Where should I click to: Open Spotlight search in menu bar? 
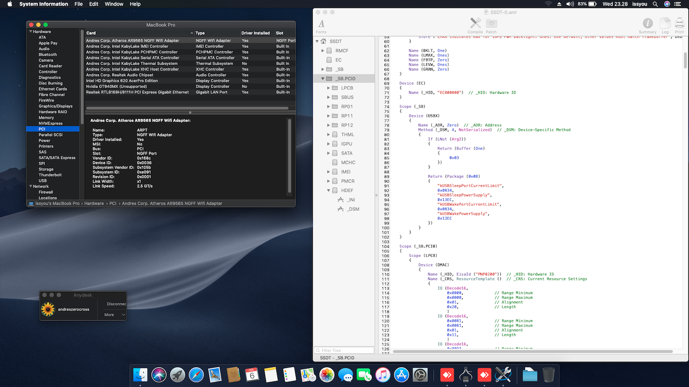coord(655,4)
